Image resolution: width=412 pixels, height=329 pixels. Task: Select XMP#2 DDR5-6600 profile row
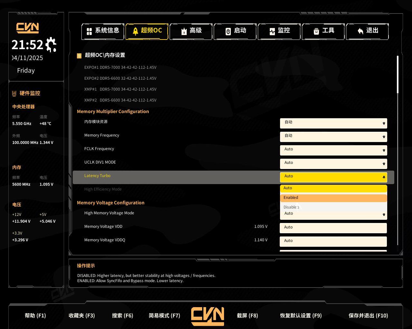click(120, 100)
